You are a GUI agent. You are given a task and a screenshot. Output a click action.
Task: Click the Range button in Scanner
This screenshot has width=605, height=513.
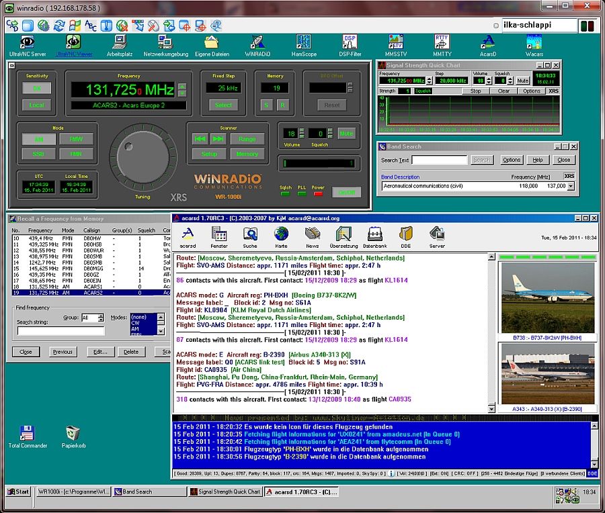(247, 138)
